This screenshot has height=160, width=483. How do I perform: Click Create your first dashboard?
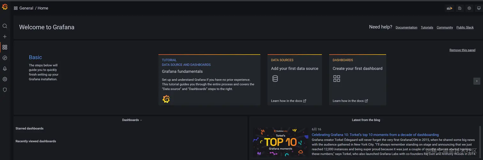357,68
